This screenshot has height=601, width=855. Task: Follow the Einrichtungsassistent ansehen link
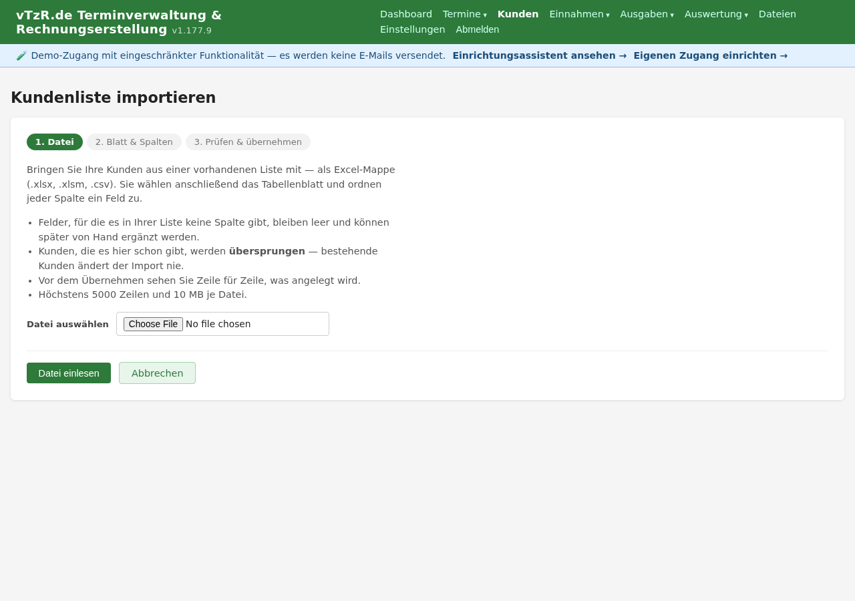[540, 55]
